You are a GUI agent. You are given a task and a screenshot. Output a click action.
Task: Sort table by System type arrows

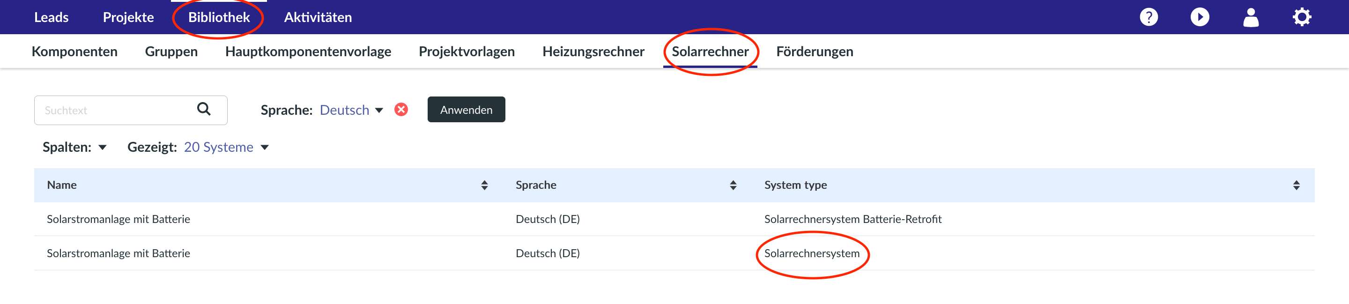pyautogui.click(x=1296, y=185)
